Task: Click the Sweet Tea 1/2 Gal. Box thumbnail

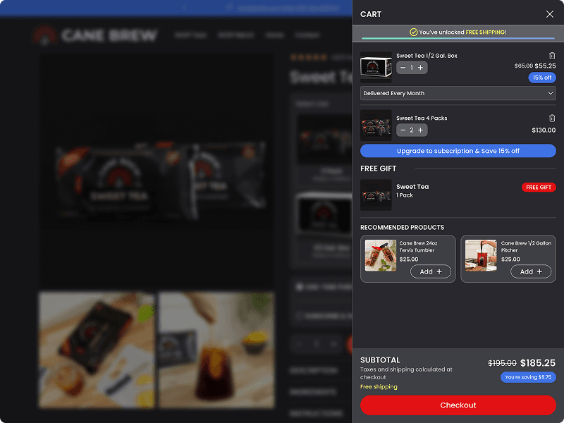Action: pos(376,68)
